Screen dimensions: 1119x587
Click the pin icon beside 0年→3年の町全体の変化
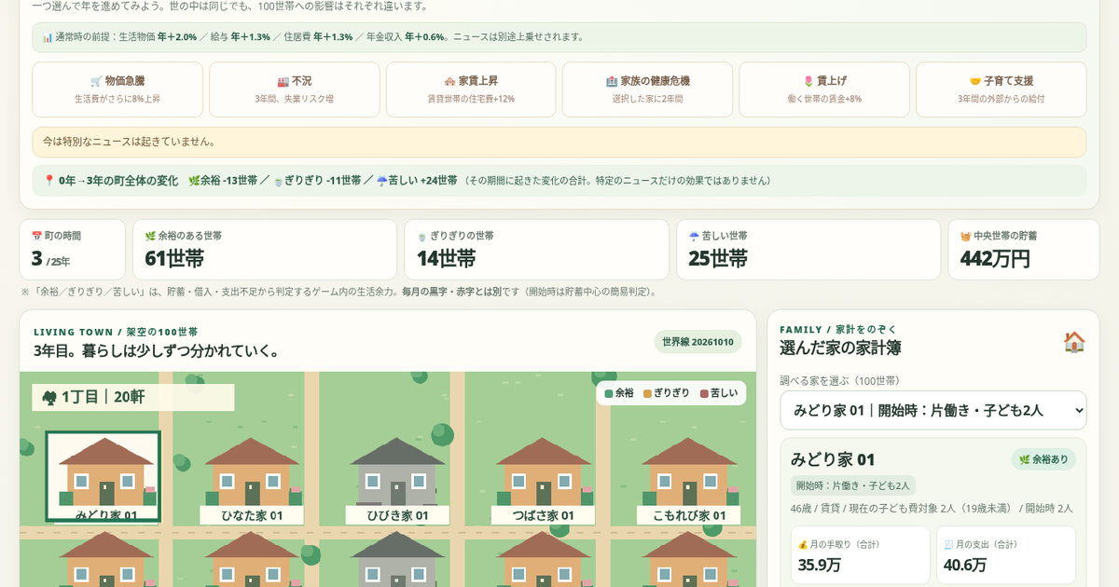[49, 181]
